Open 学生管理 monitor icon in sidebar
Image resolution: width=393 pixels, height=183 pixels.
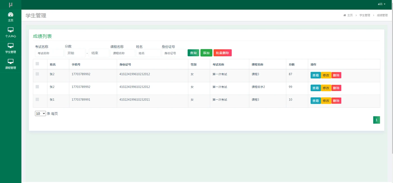(11, 45)
